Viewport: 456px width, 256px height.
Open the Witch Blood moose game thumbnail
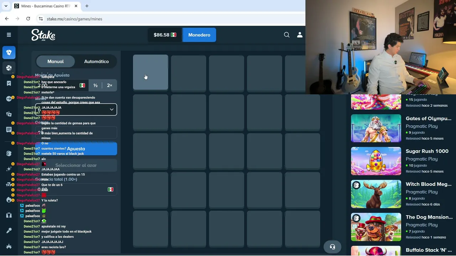[376, 194]
